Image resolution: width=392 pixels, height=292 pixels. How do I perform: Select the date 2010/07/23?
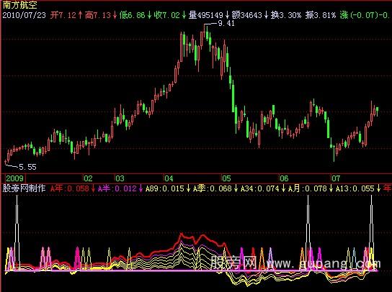(x=24, y=15)
